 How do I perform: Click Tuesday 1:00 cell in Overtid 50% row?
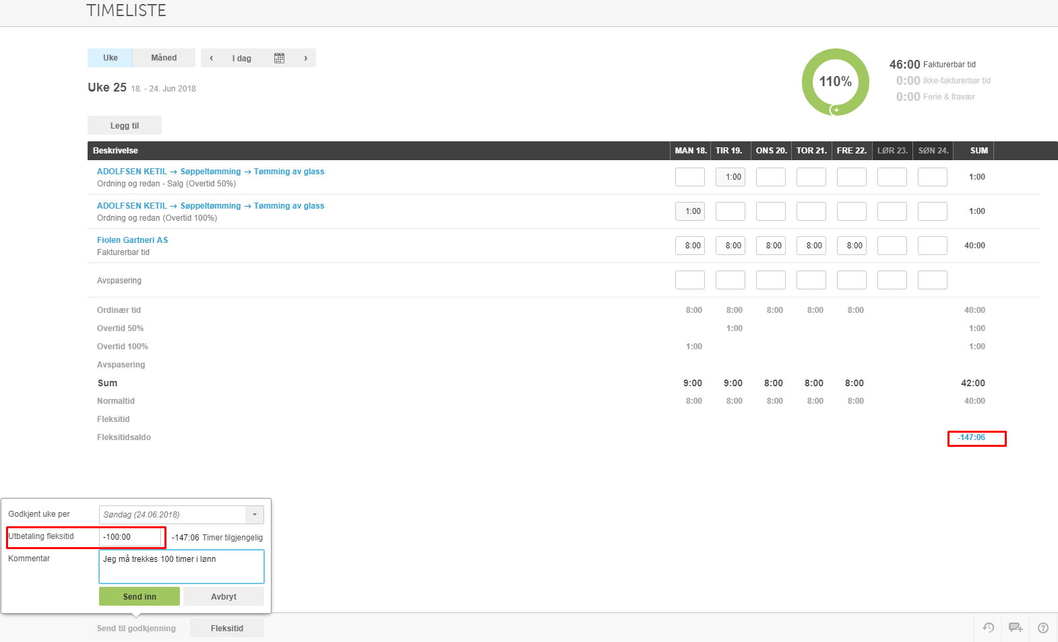730,177
